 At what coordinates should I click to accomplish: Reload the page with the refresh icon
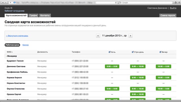coord(116,3)
